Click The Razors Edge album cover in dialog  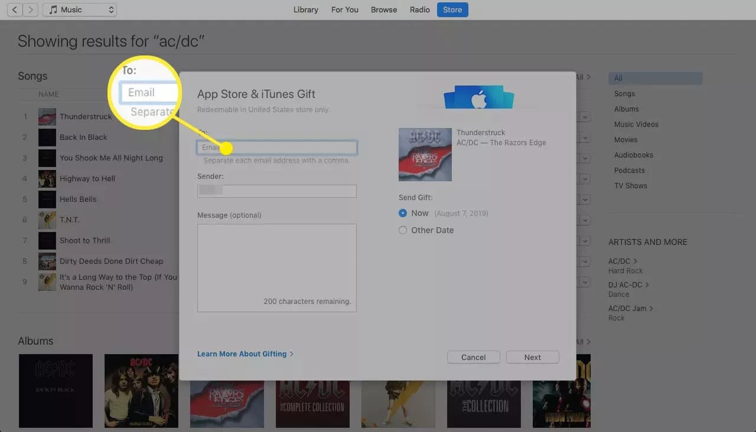pyautogui.click(x=425, y=155)
